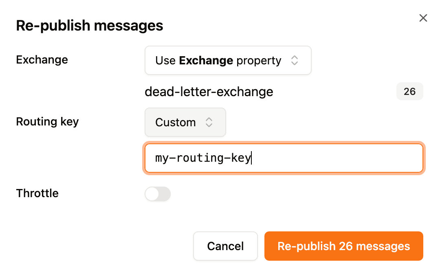Click the Re-publish messages heading
This screenshot has height=277, width=440.
pyautogui.click(x=89, y=26)
